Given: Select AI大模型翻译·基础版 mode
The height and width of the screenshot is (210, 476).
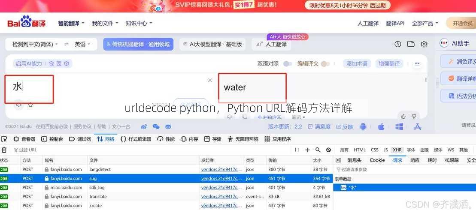Looking at the screenshot, I should (212, 44).
